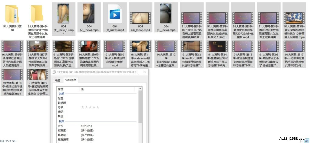Switch to the 常规 tab in properties dialog

[x=57, y=80]
